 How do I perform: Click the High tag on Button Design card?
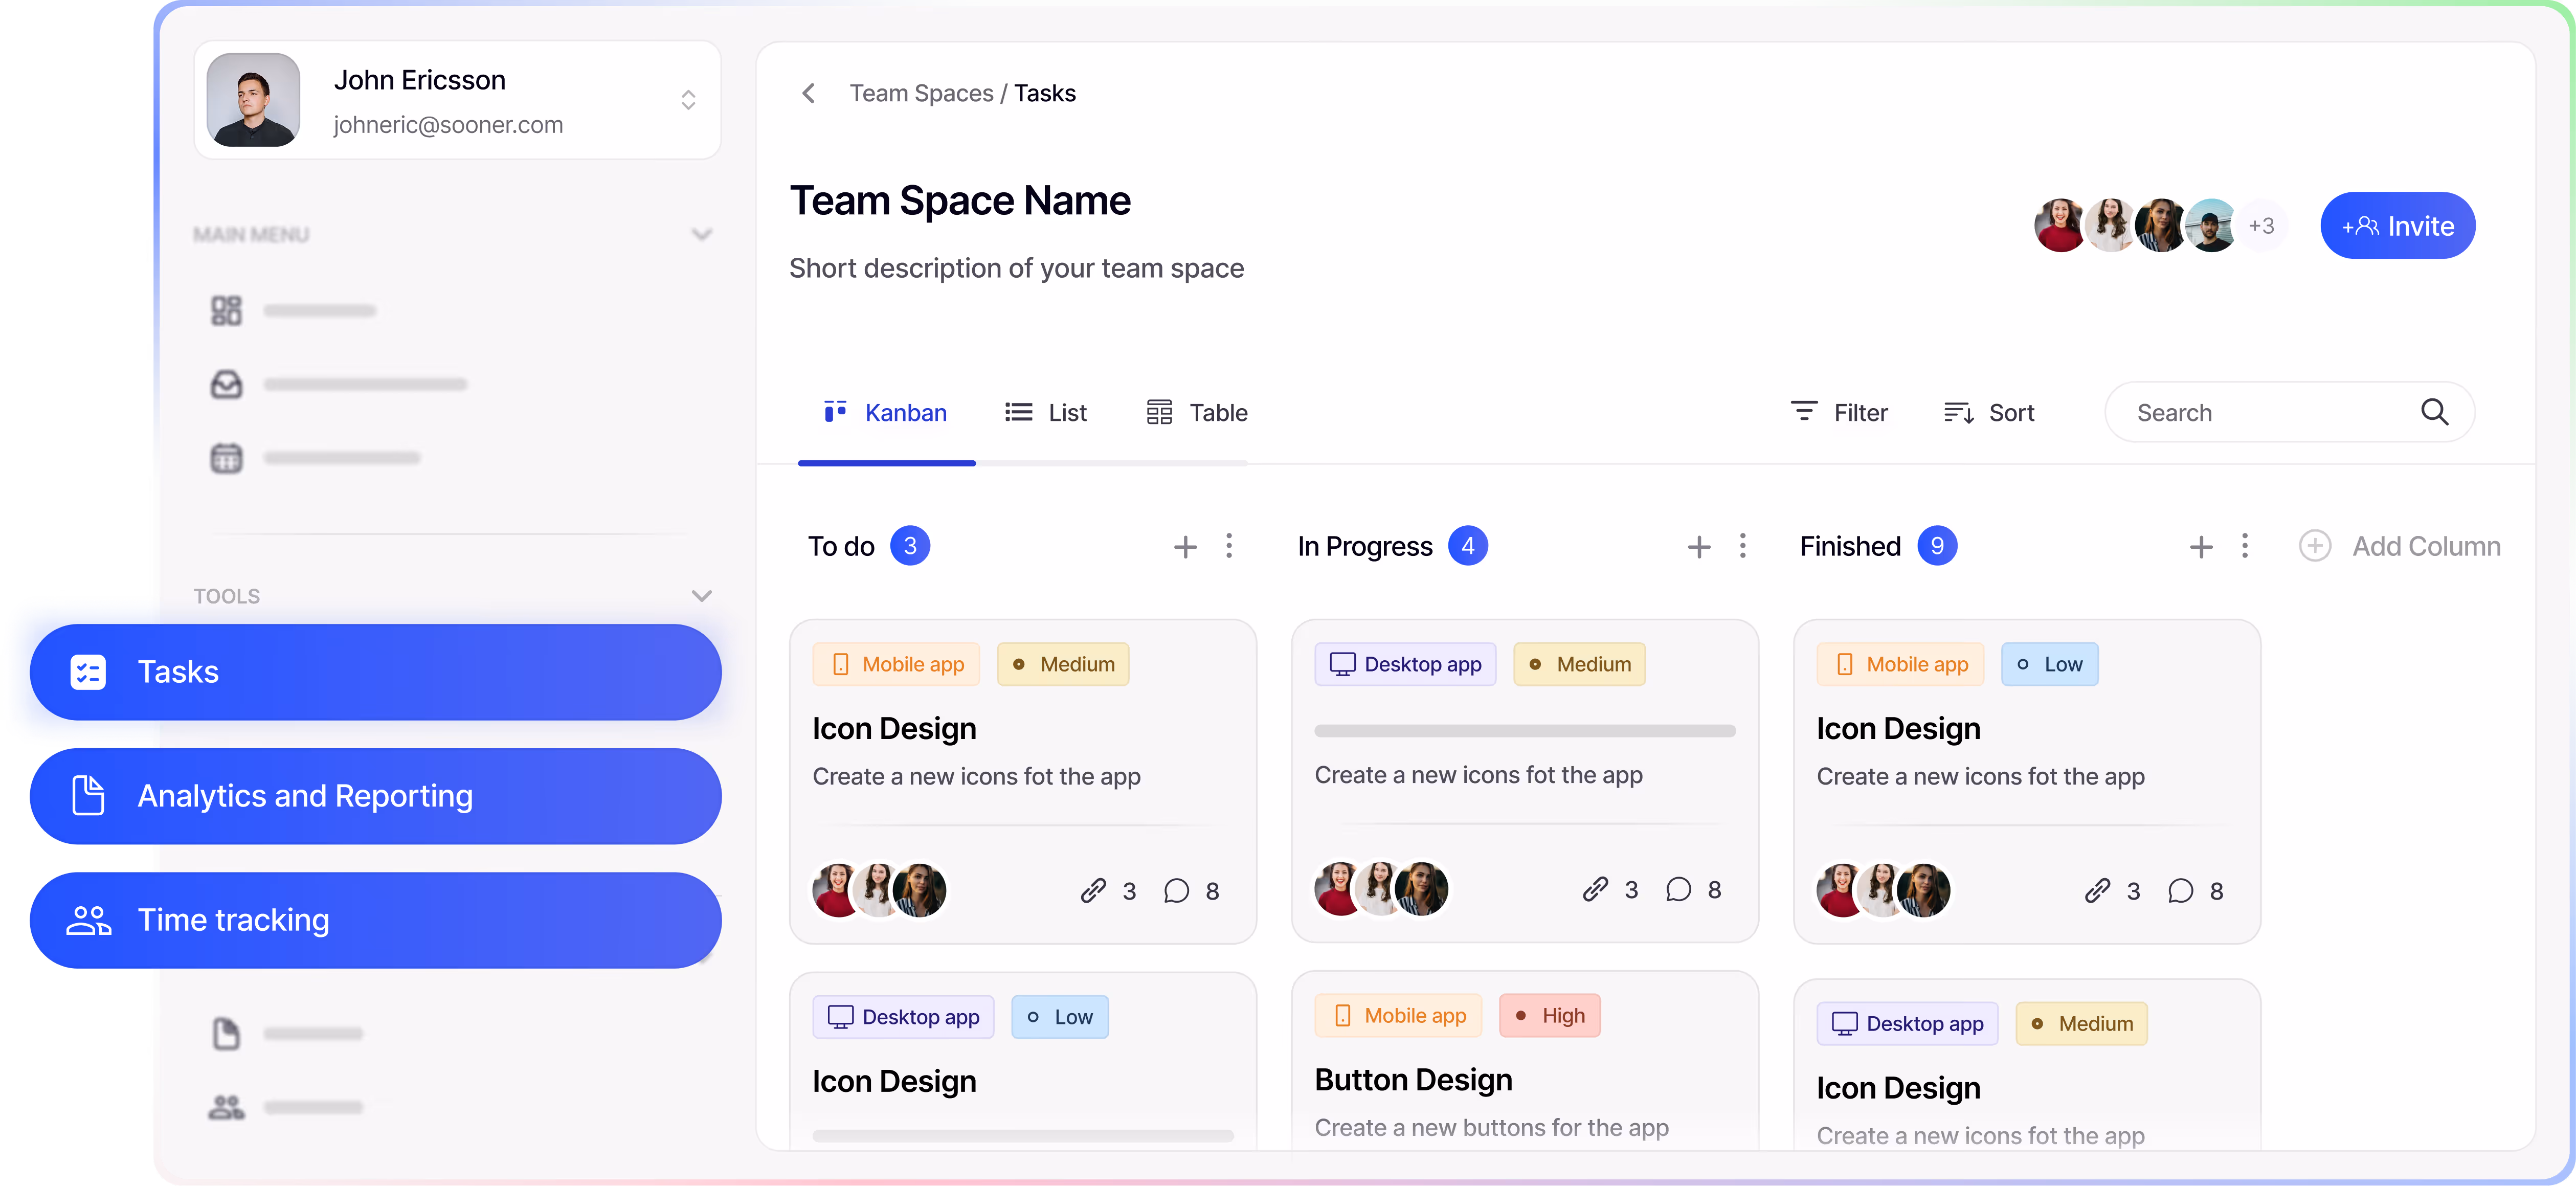1550,1015
